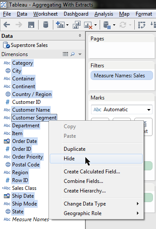Click the Forward arrow toolbar icon
156x229 pixels.
19,25
